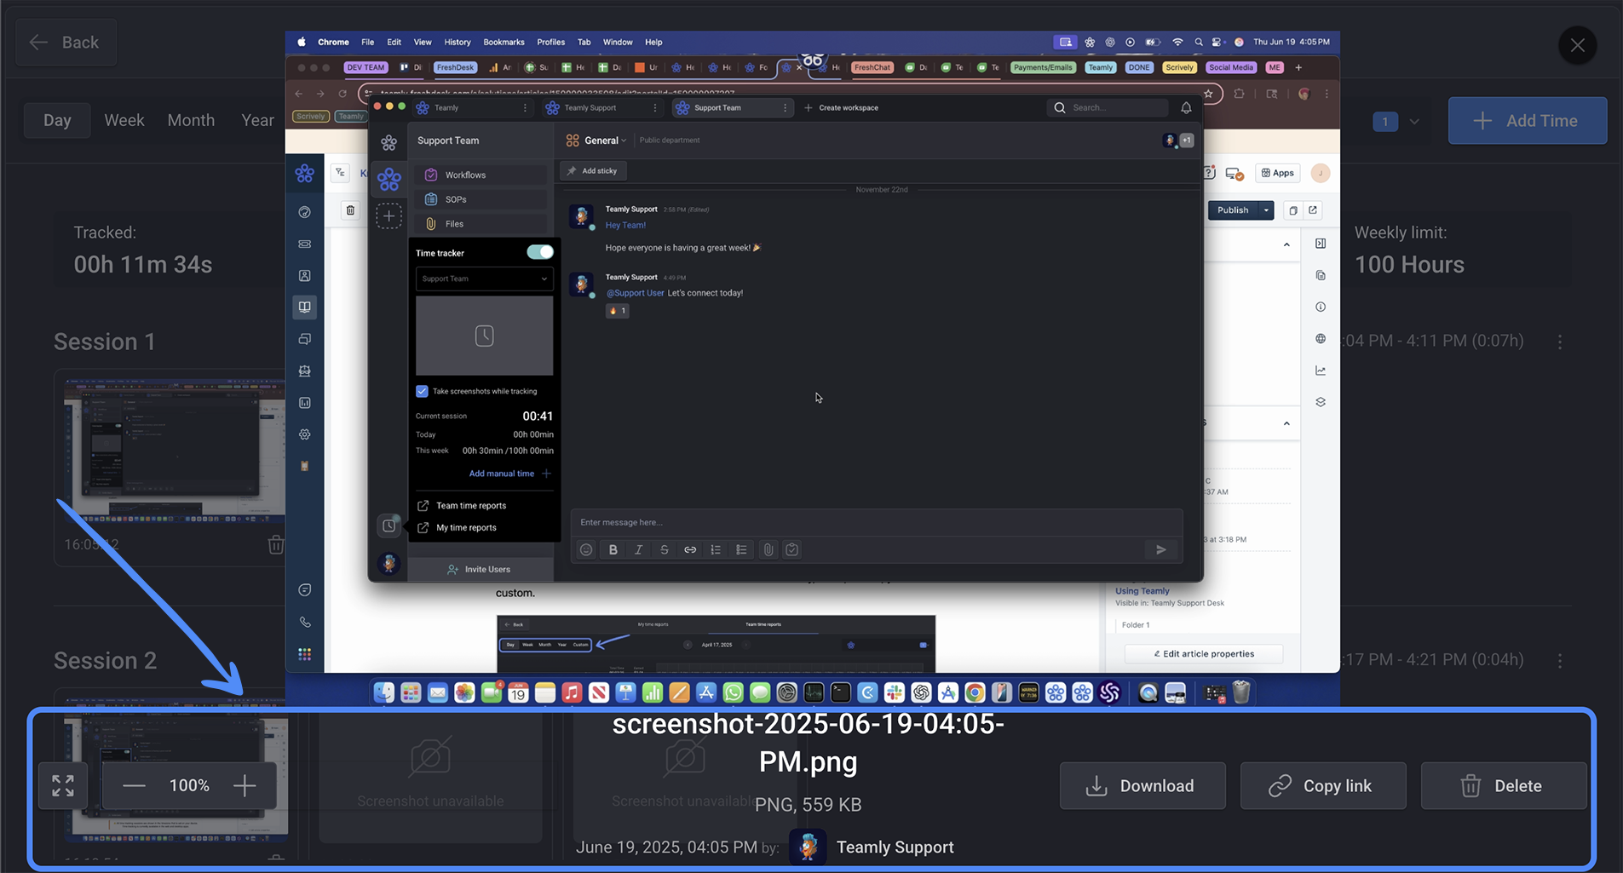Image resolution: width=1623 pixels, height=873 pixels.
Task: Open Session 1 three-dot options menu
Action: tap(1560, 341)
